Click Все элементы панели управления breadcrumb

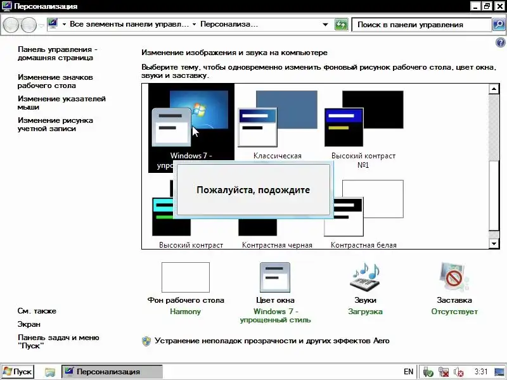[x=129, y=24]
